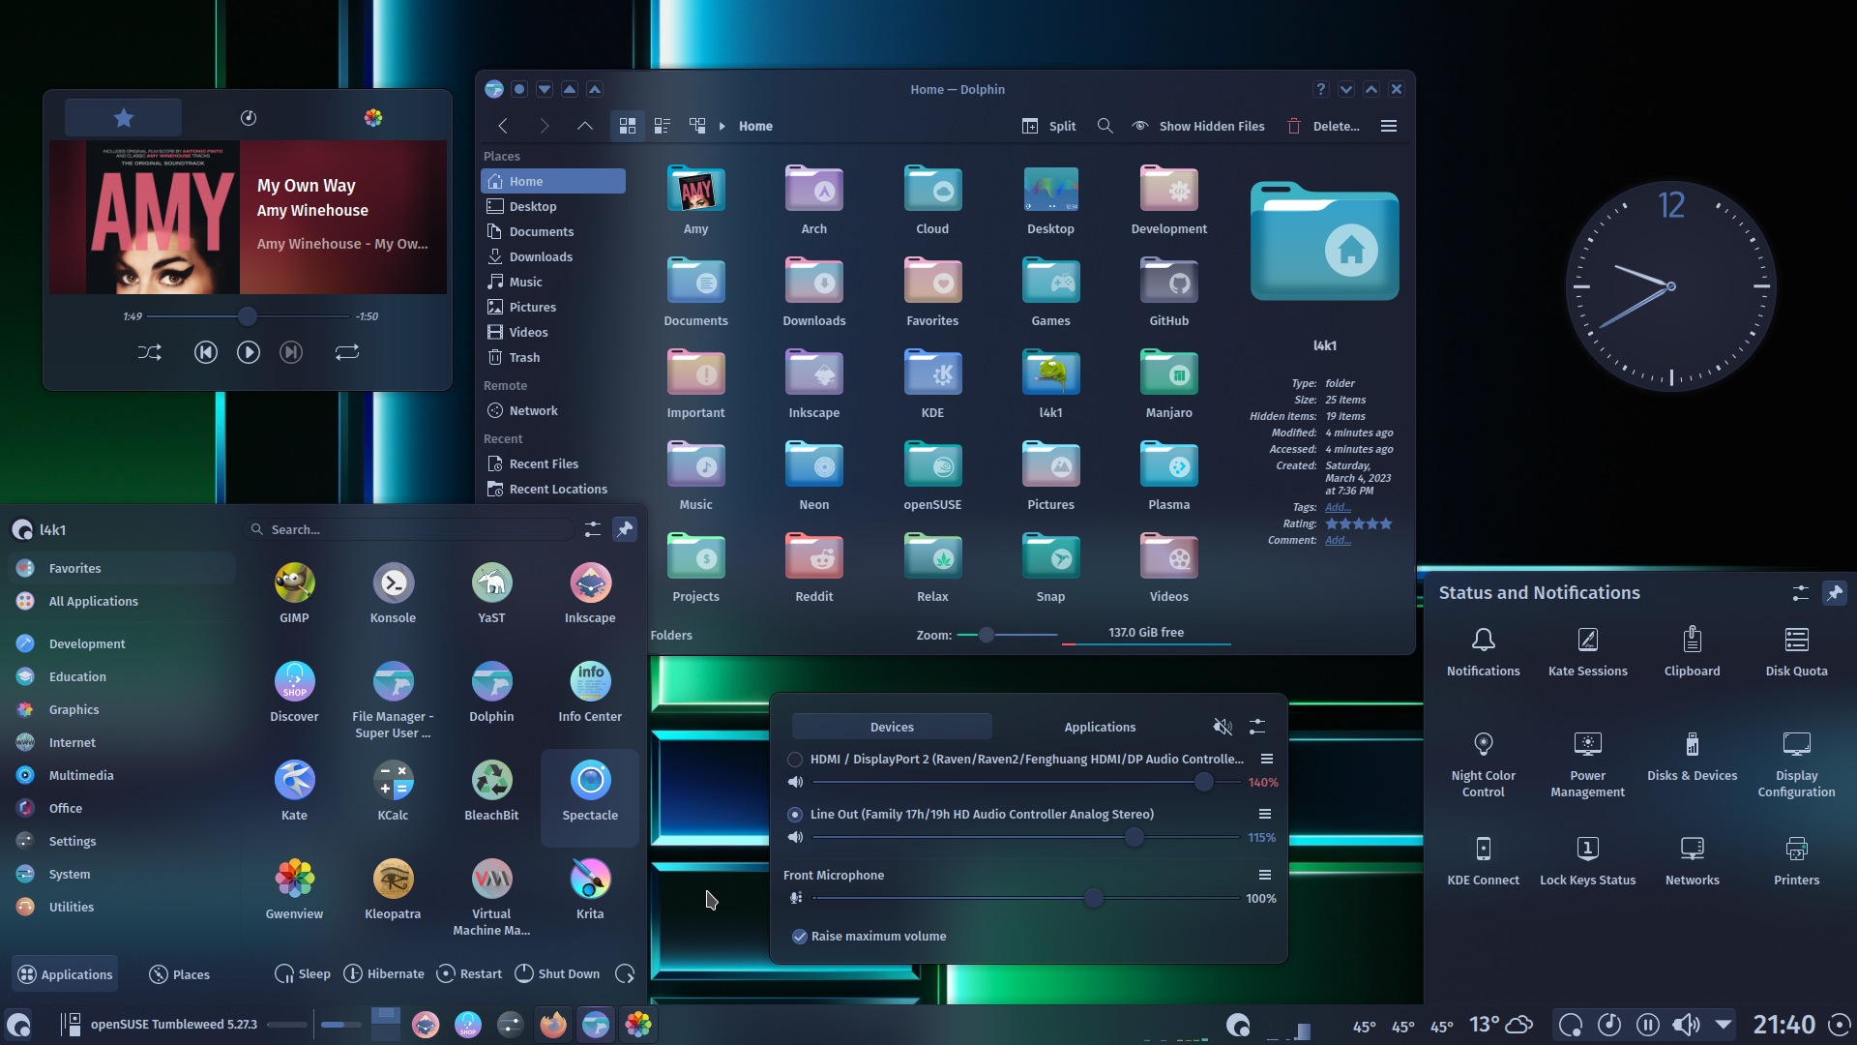Skip to previous track in media player

pos(205,353)
